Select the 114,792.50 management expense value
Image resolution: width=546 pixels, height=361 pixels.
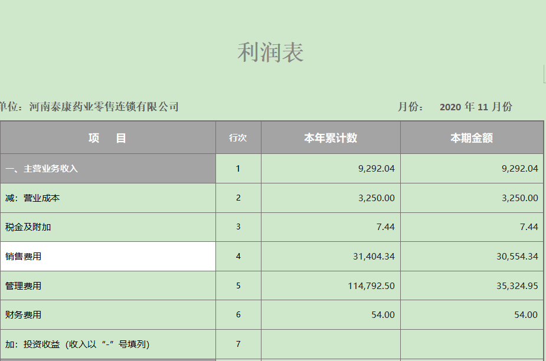click(x=371, y=286)
